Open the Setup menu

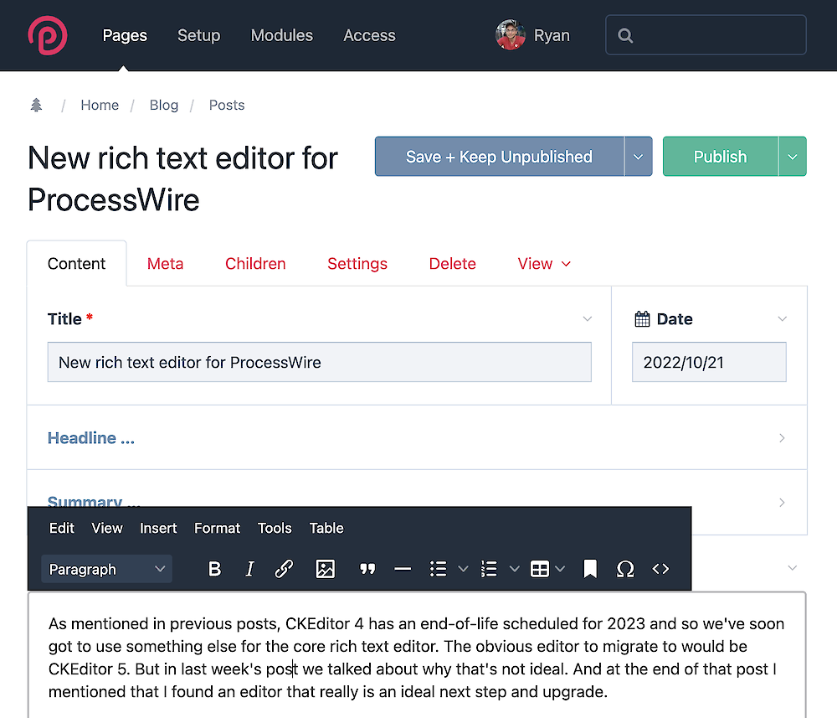198,35
